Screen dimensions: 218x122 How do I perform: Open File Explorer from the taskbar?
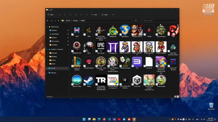point(94,119)
